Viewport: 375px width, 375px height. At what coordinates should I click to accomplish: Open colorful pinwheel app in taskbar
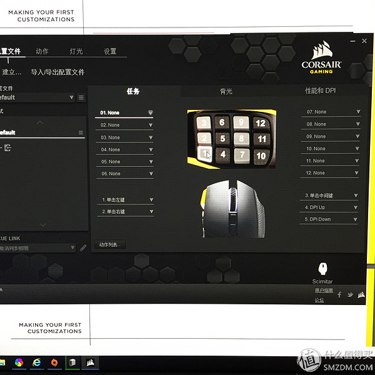click(x=19, y=363)
